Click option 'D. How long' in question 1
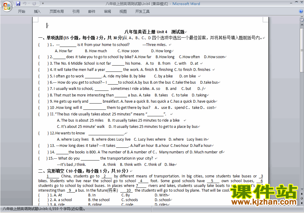Image resolution: width=304 pixels, height=213 pixels. tap(161, 51)
